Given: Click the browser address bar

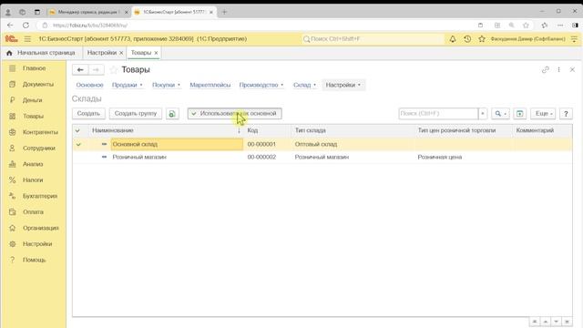Looking at the screenshot, I should pos(257,26).
